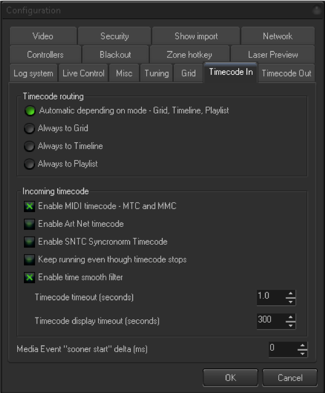
Task: Toggle Keep running even though timecode stops
Action: tap(29, 260)
